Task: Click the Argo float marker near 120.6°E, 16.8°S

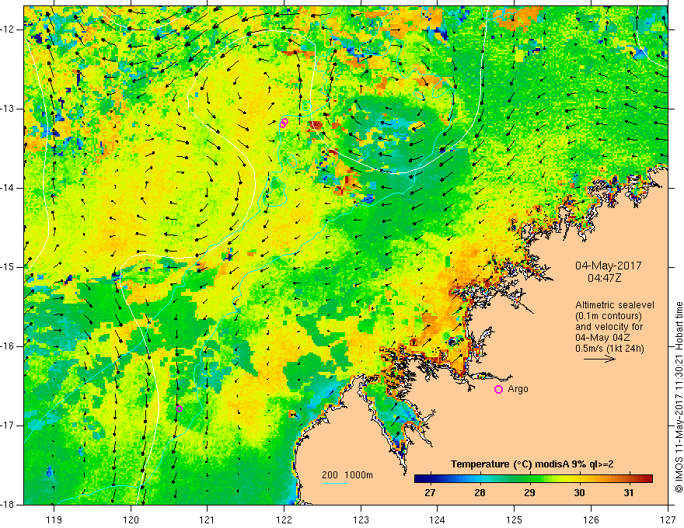Action: 179,408
